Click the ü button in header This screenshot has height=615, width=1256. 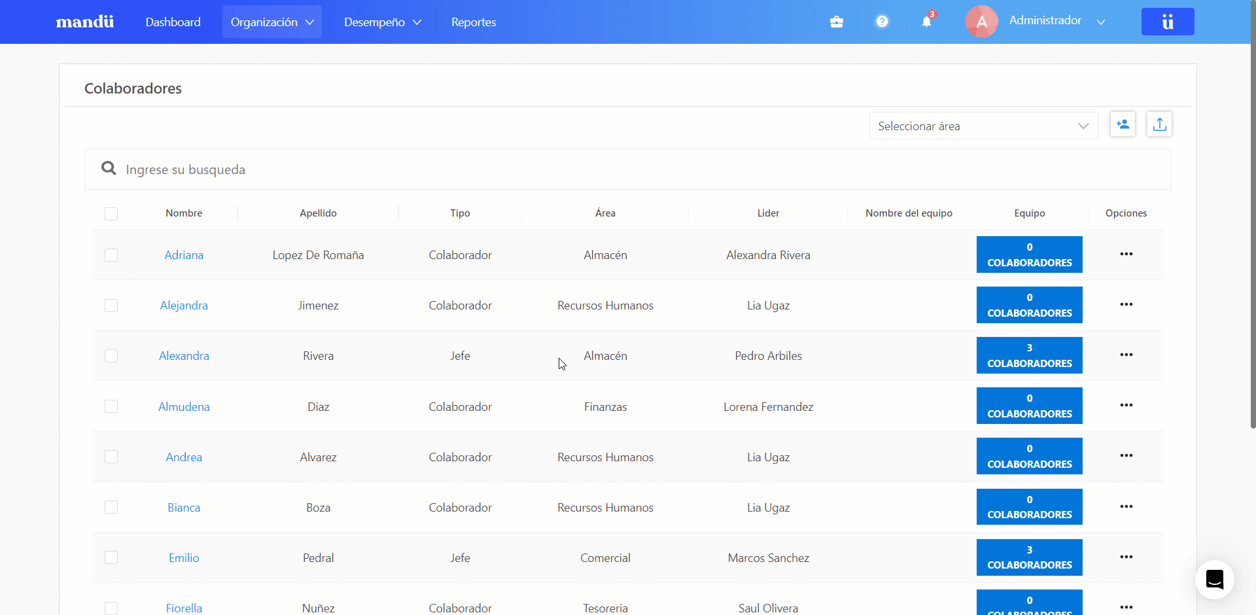[1168, 22]
